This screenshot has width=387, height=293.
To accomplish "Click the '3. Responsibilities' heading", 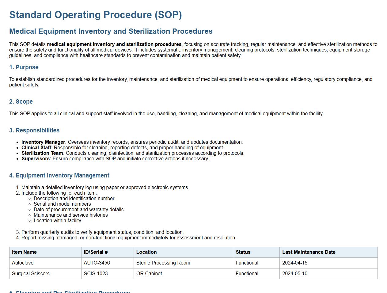I will [34, 131].
